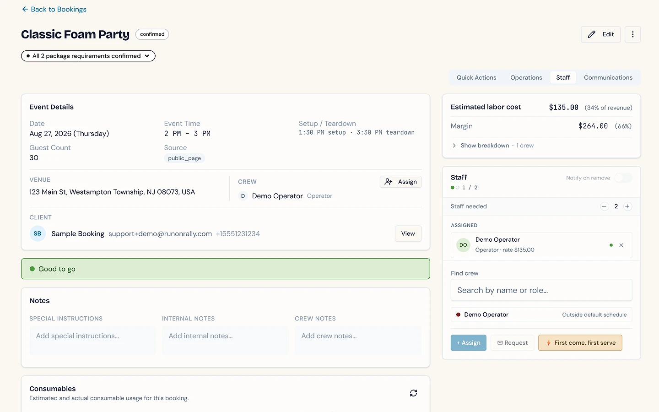The width and height of the screenshot is (659, 412).
Task: Click the phone number +15551231234
Action: pos(238,234)
